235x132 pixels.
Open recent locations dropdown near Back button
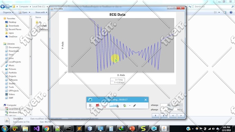click(x=11, y=7)
